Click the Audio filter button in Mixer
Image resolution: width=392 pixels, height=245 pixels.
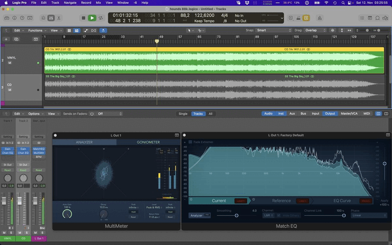pyautogui.click(x=268, y=114)
